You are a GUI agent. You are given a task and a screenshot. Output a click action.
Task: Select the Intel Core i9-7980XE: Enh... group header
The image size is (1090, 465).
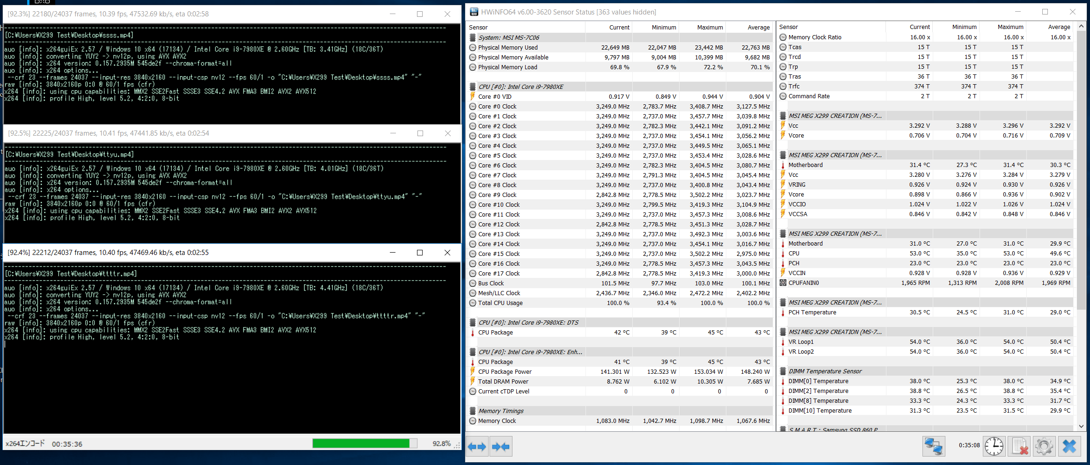point(620,352)
